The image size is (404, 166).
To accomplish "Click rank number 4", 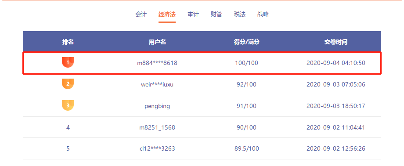I will [68, 127].
